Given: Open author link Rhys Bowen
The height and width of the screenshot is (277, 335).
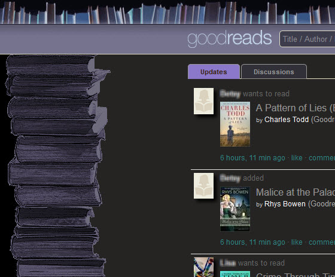Looking at the screenshot, I should (285, 204).
